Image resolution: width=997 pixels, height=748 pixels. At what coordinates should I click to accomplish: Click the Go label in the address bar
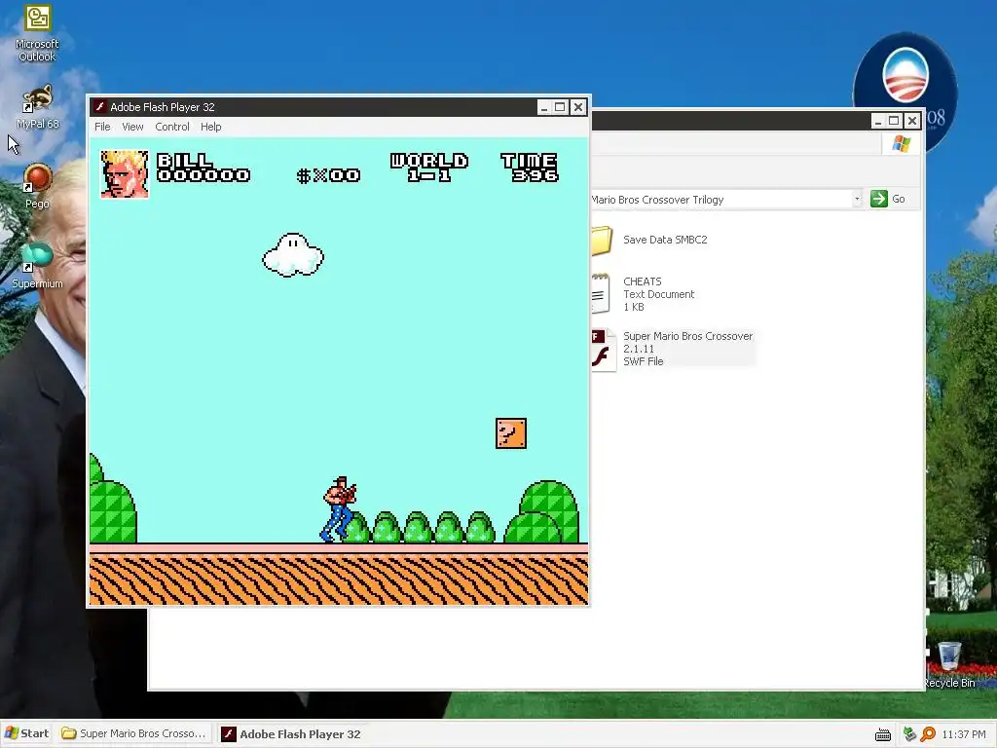(899, 199)
